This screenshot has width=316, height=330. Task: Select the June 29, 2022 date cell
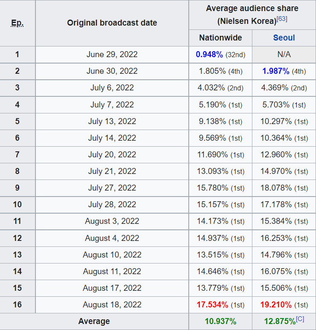pos(112,55)
